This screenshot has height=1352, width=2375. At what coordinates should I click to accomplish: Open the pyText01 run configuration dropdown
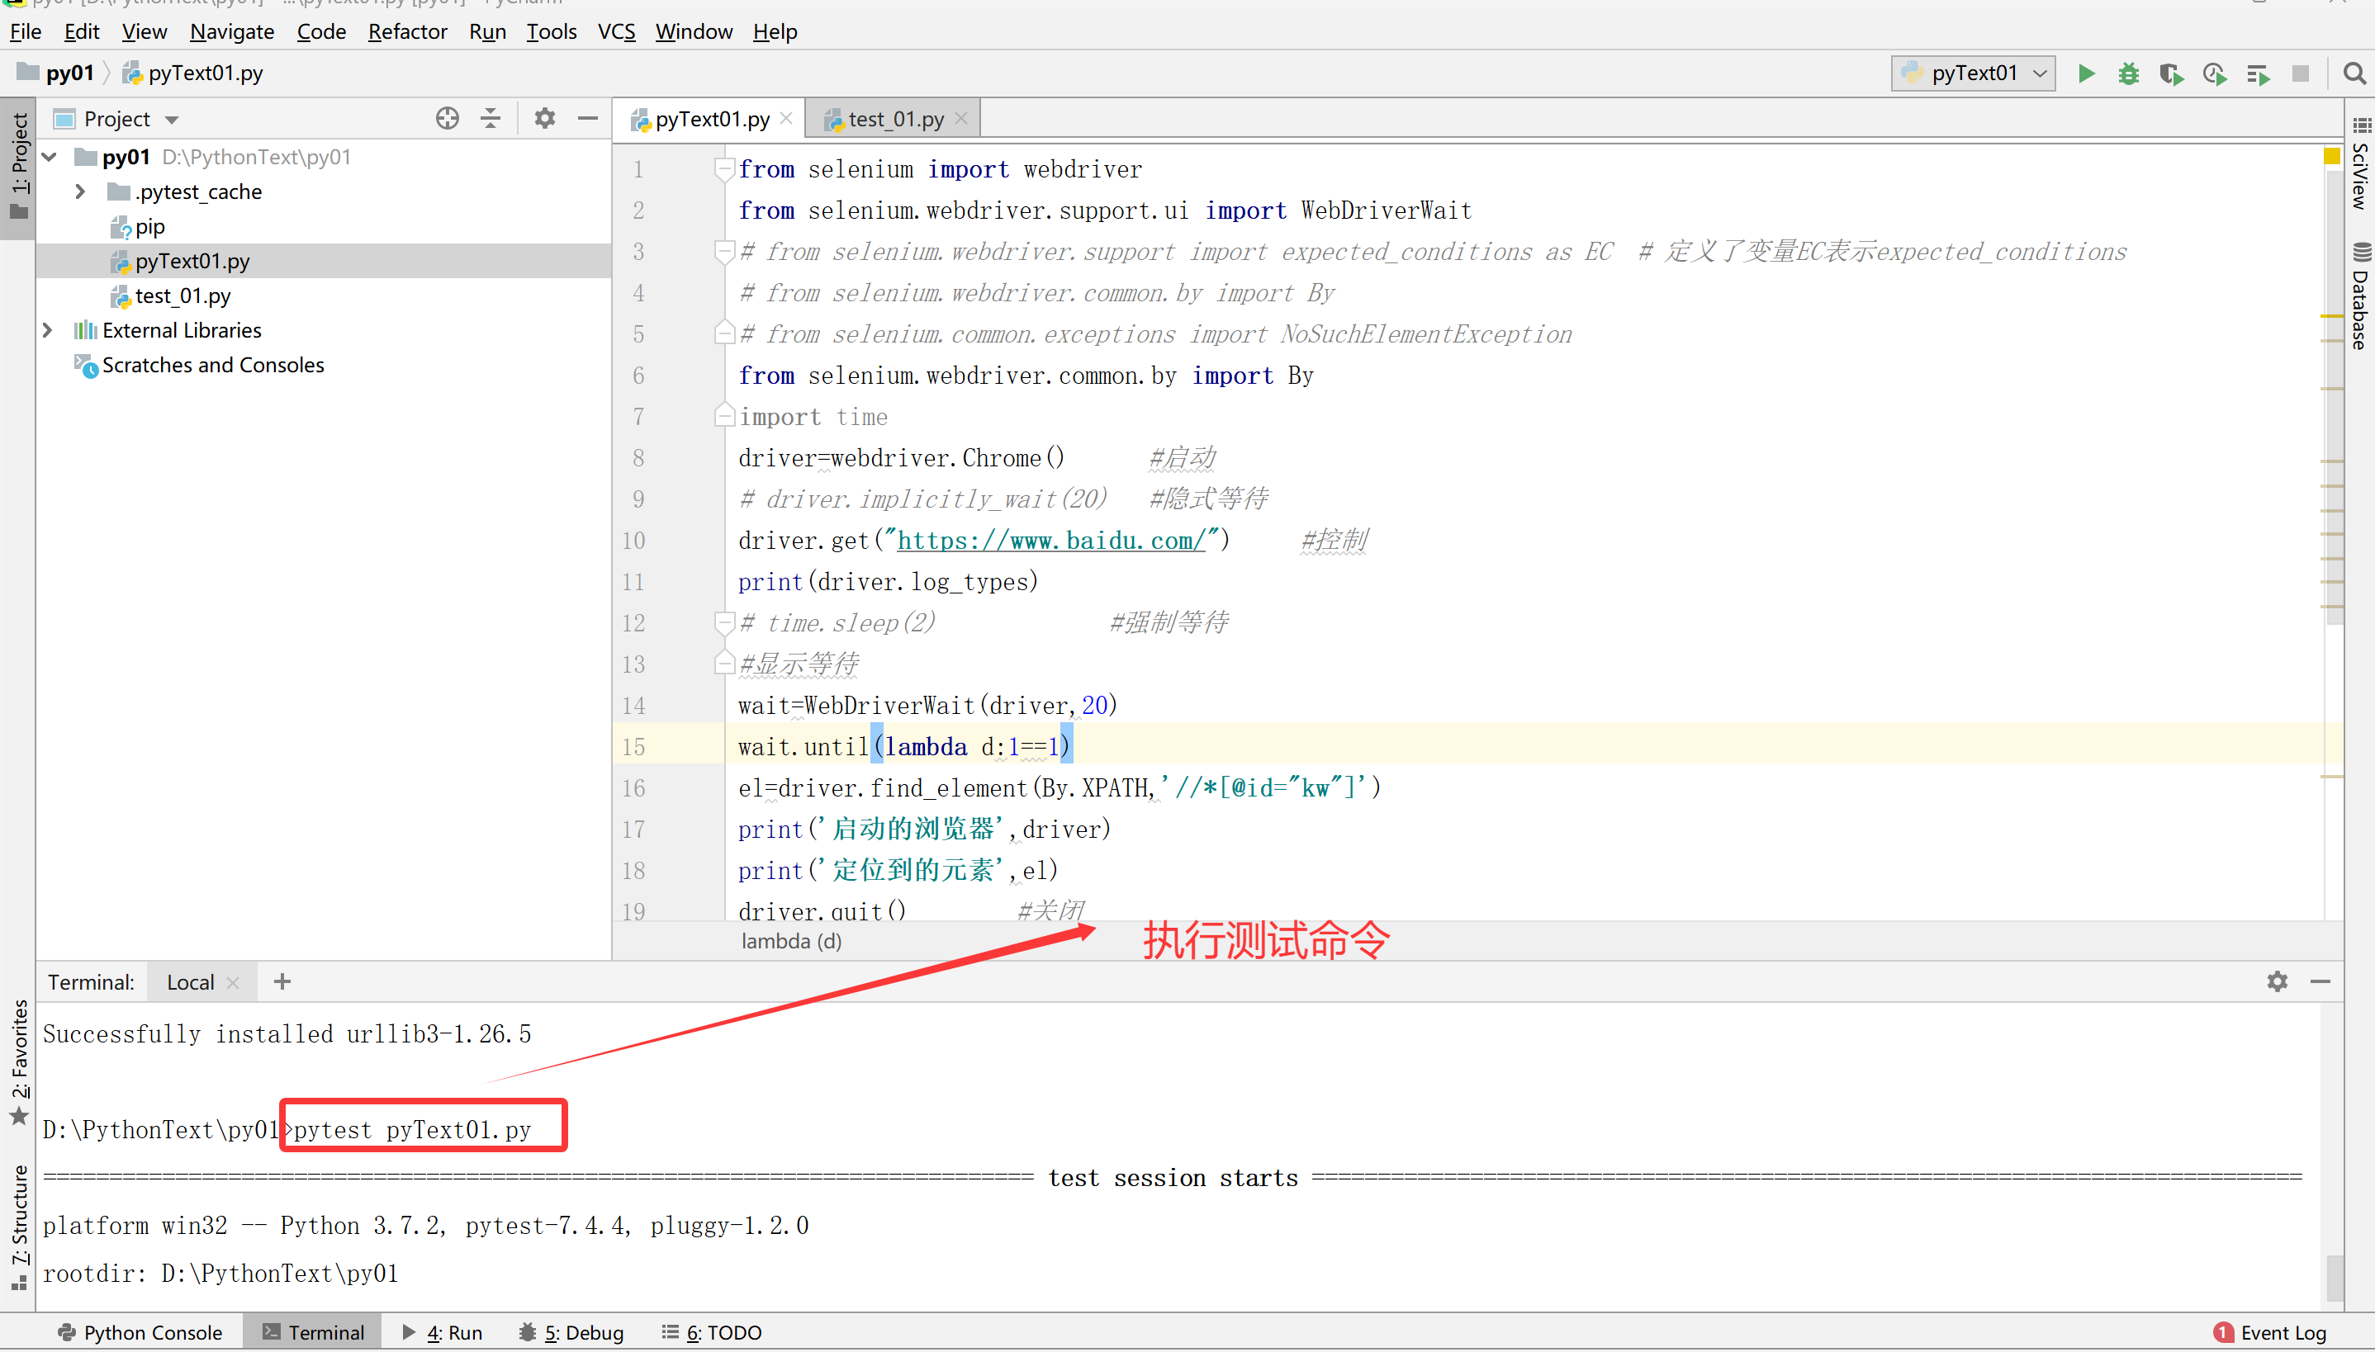(x=1973, y=73)
